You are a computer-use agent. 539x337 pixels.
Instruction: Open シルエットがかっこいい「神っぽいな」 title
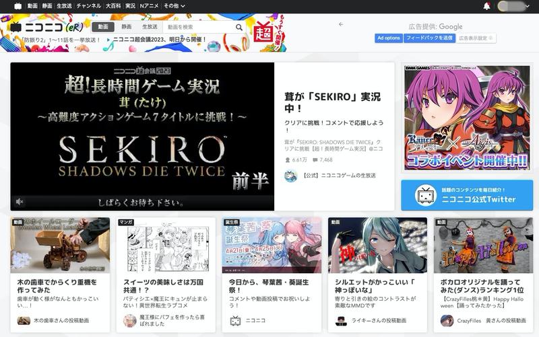[x=375, y=286]
